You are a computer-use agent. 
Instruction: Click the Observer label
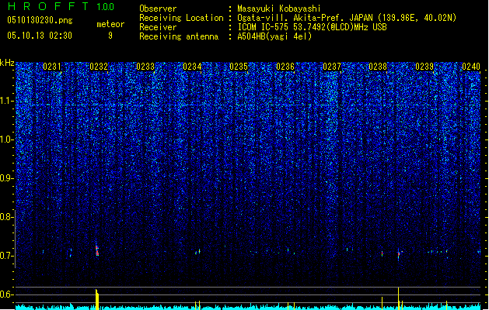(158, 9)
